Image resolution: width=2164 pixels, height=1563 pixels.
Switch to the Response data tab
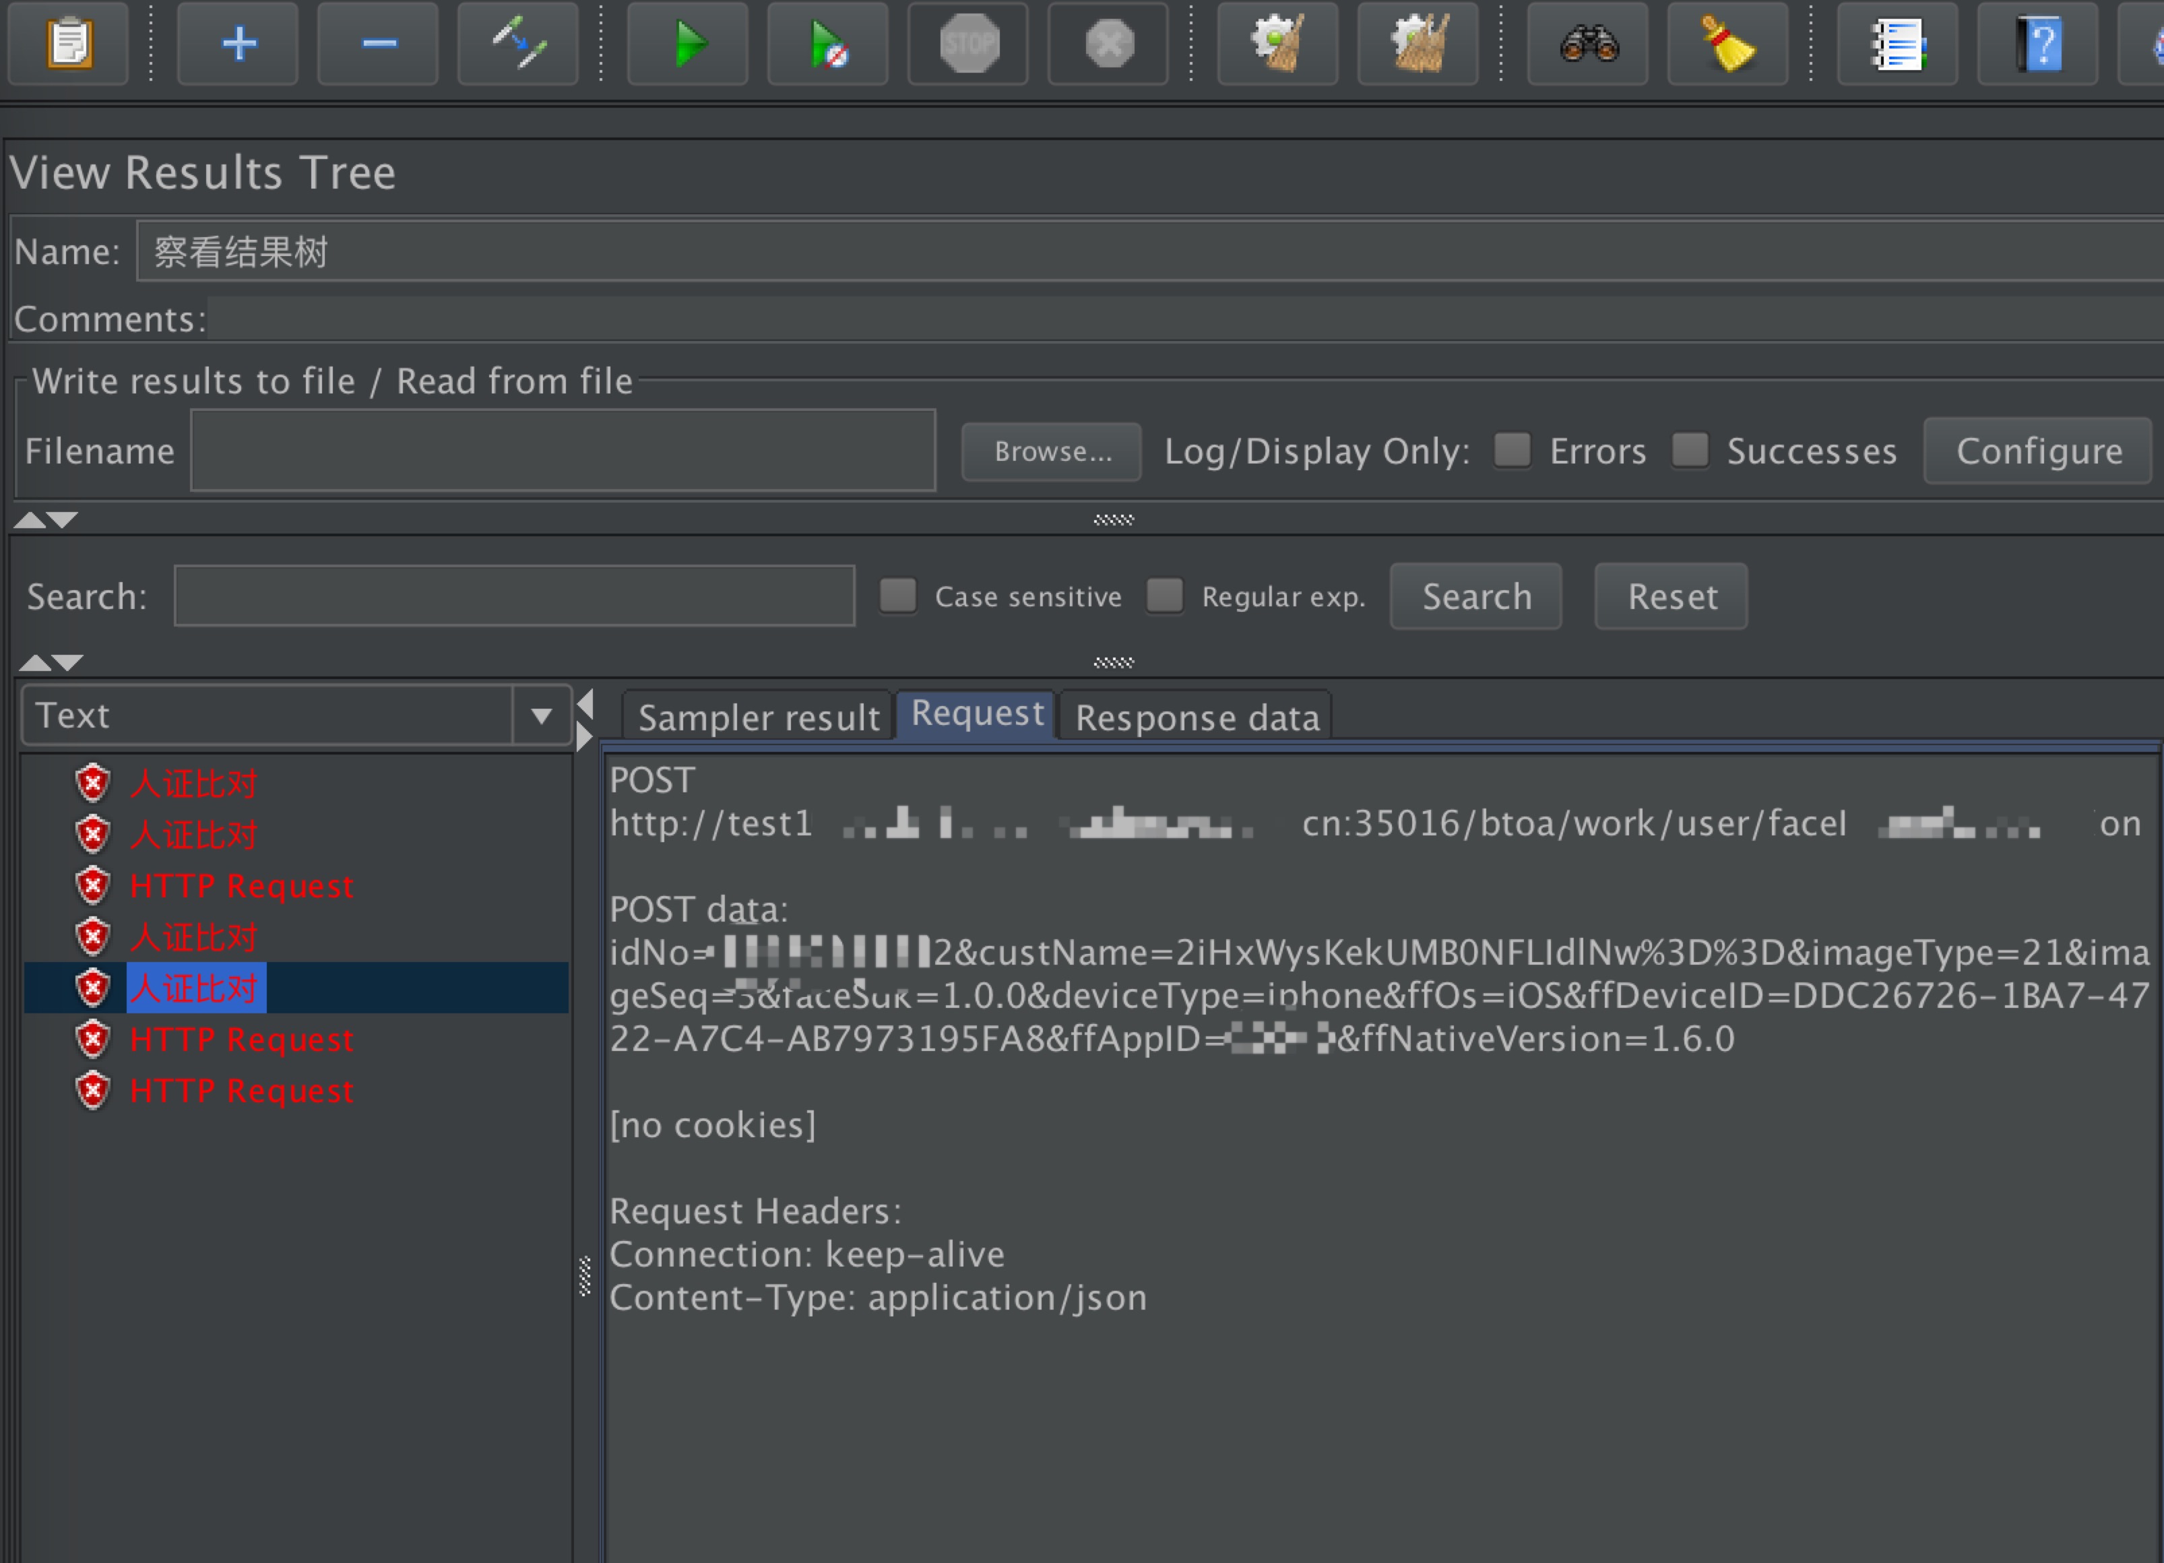1197,717
